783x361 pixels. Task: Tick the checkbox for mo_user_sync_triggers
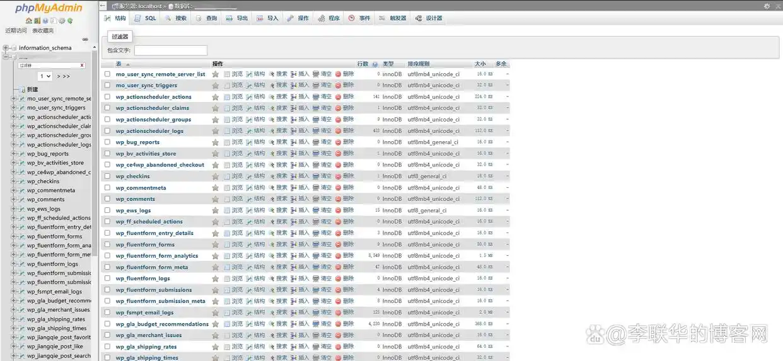point(107,86)
